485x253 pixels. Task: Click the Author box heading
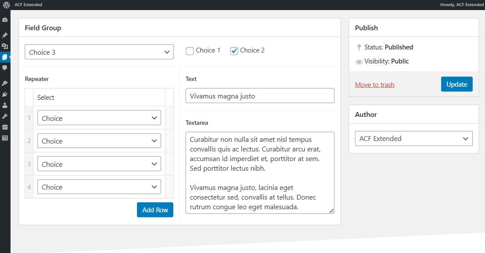pyautogui.click(x=366, y=115)
